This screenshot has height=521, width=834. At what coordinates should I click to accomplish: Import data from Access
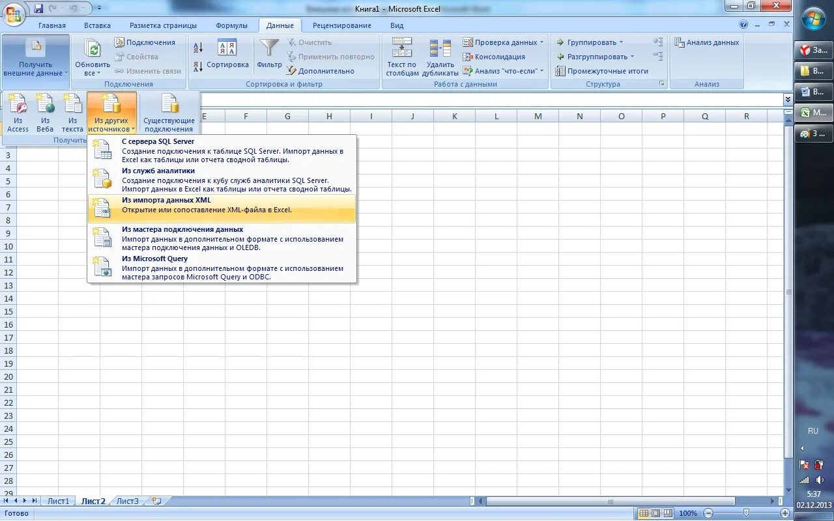coord(18,112)
